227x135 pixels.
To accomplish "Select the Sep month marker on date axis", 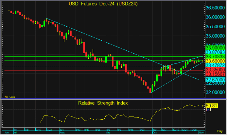I will click(x=108, y=133).
